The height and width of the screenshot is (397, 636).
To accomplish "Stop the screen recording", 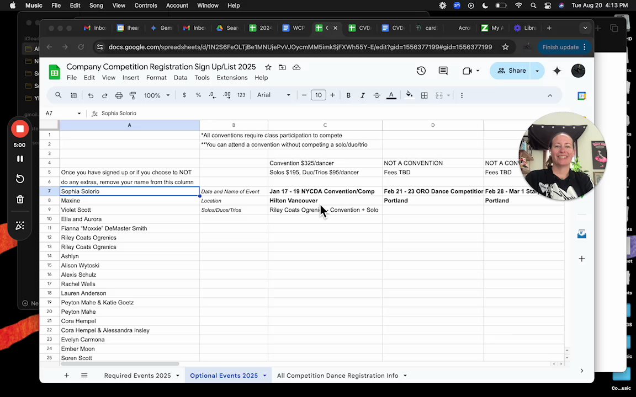I will tap(20, 129).
